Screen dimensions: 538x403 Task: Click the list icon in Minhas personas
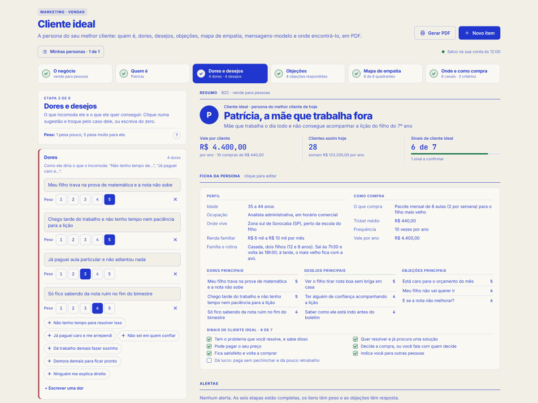coord(45,52)
